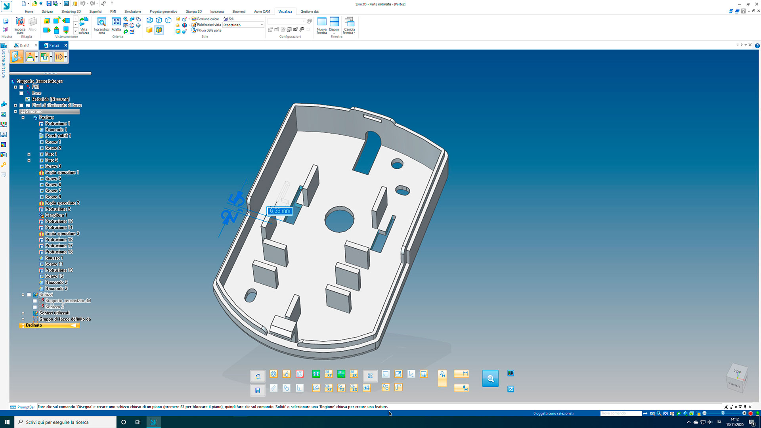
Task: Toggle the Schizzo 2 checkbox
Action: pyautogui.click(x=35, y=307)
